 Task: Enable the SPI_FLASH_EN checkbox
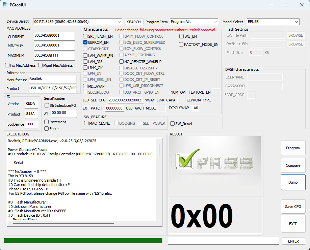[x=86, y=36]
